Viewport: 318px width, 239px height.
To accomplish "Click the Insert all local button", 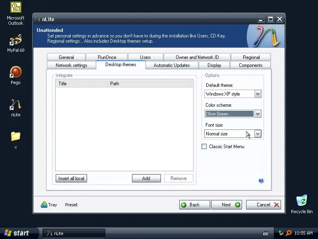I will pos(71,178).
